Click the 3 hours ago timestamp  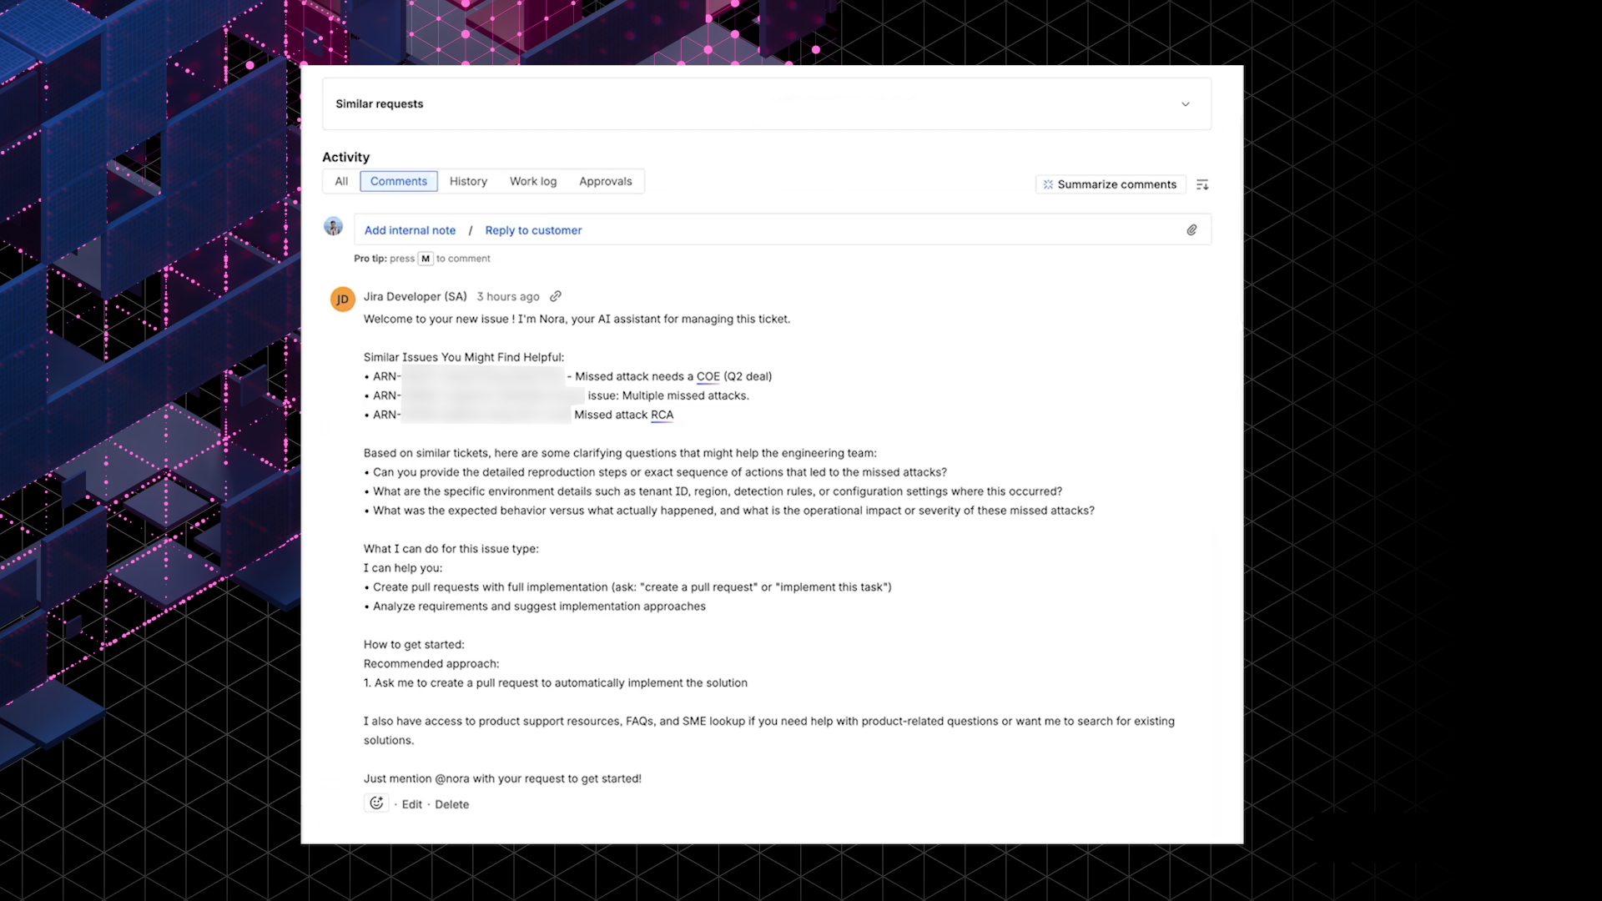pos(508,296)
